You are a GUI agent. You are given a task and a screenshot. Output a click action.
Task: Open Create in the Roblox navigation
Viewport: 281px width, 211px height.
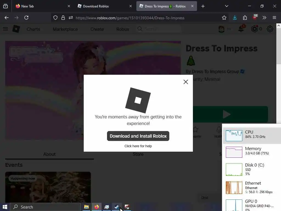coord(97,29)
